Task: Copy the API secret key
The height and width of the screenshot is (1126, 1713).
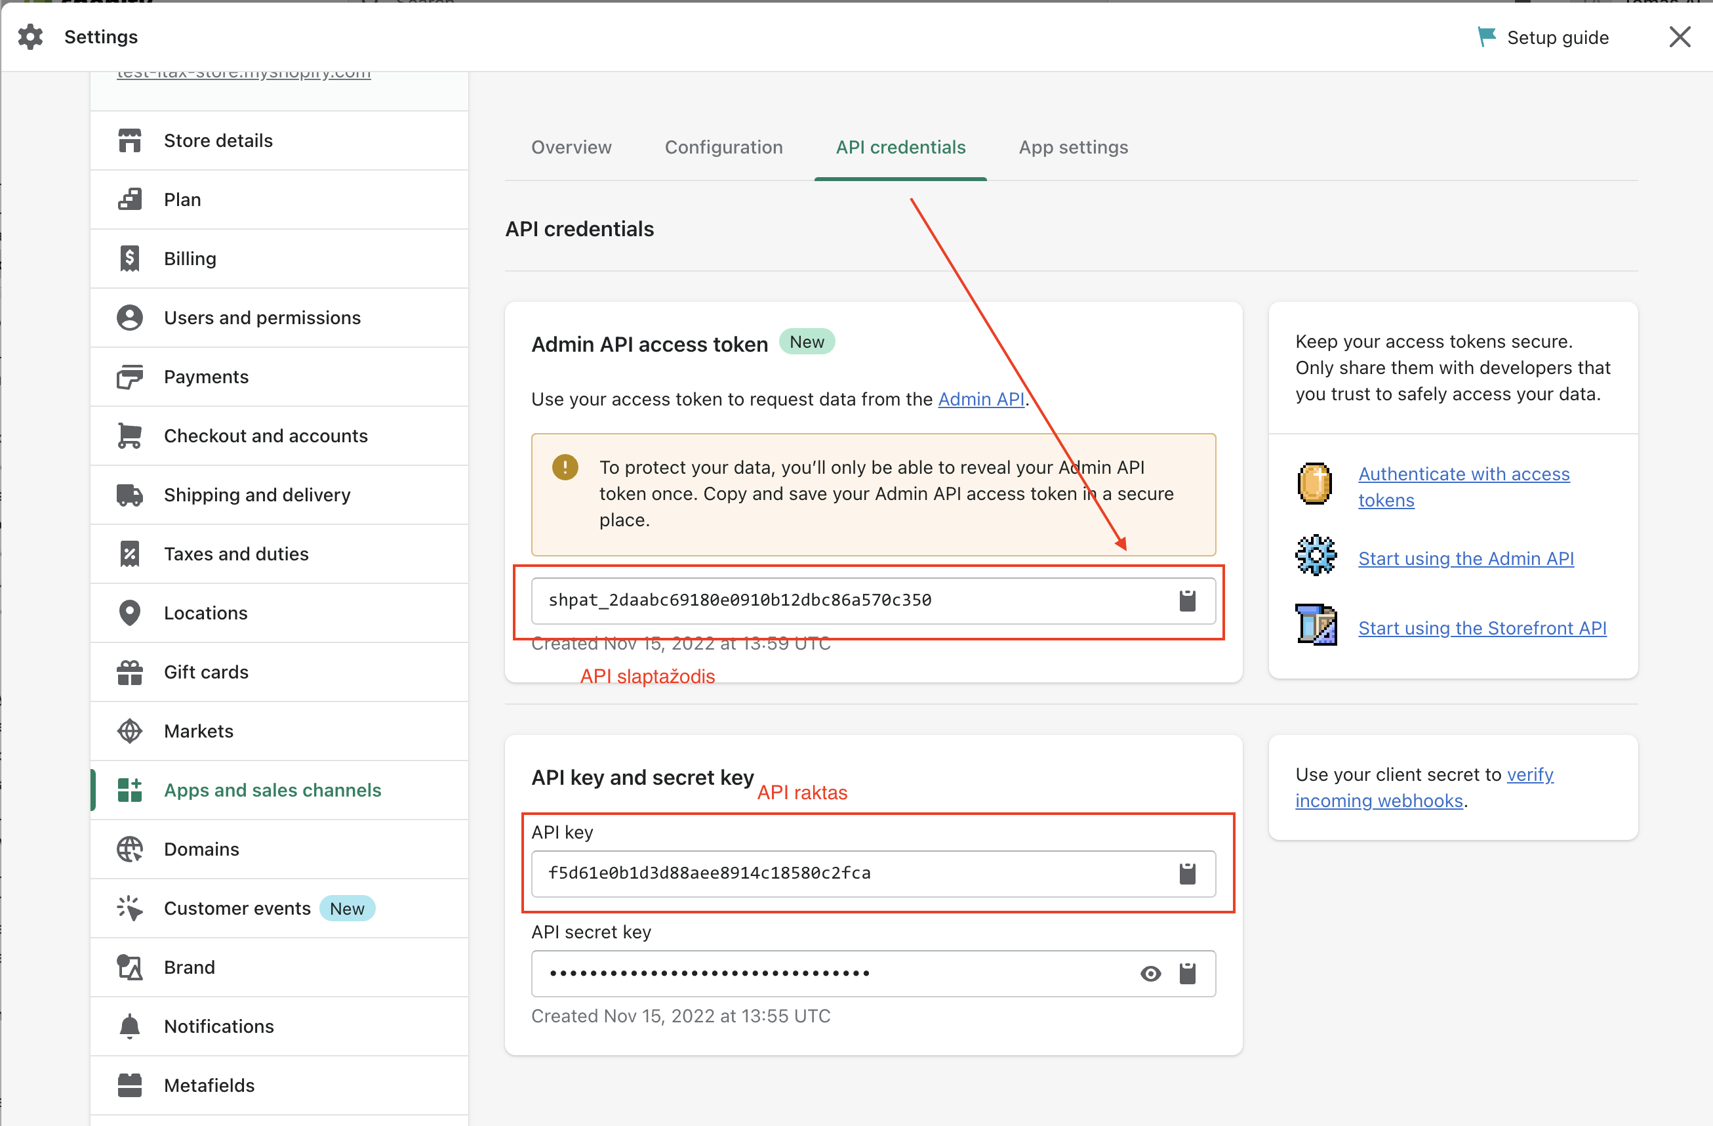Action: point(1187,973)
